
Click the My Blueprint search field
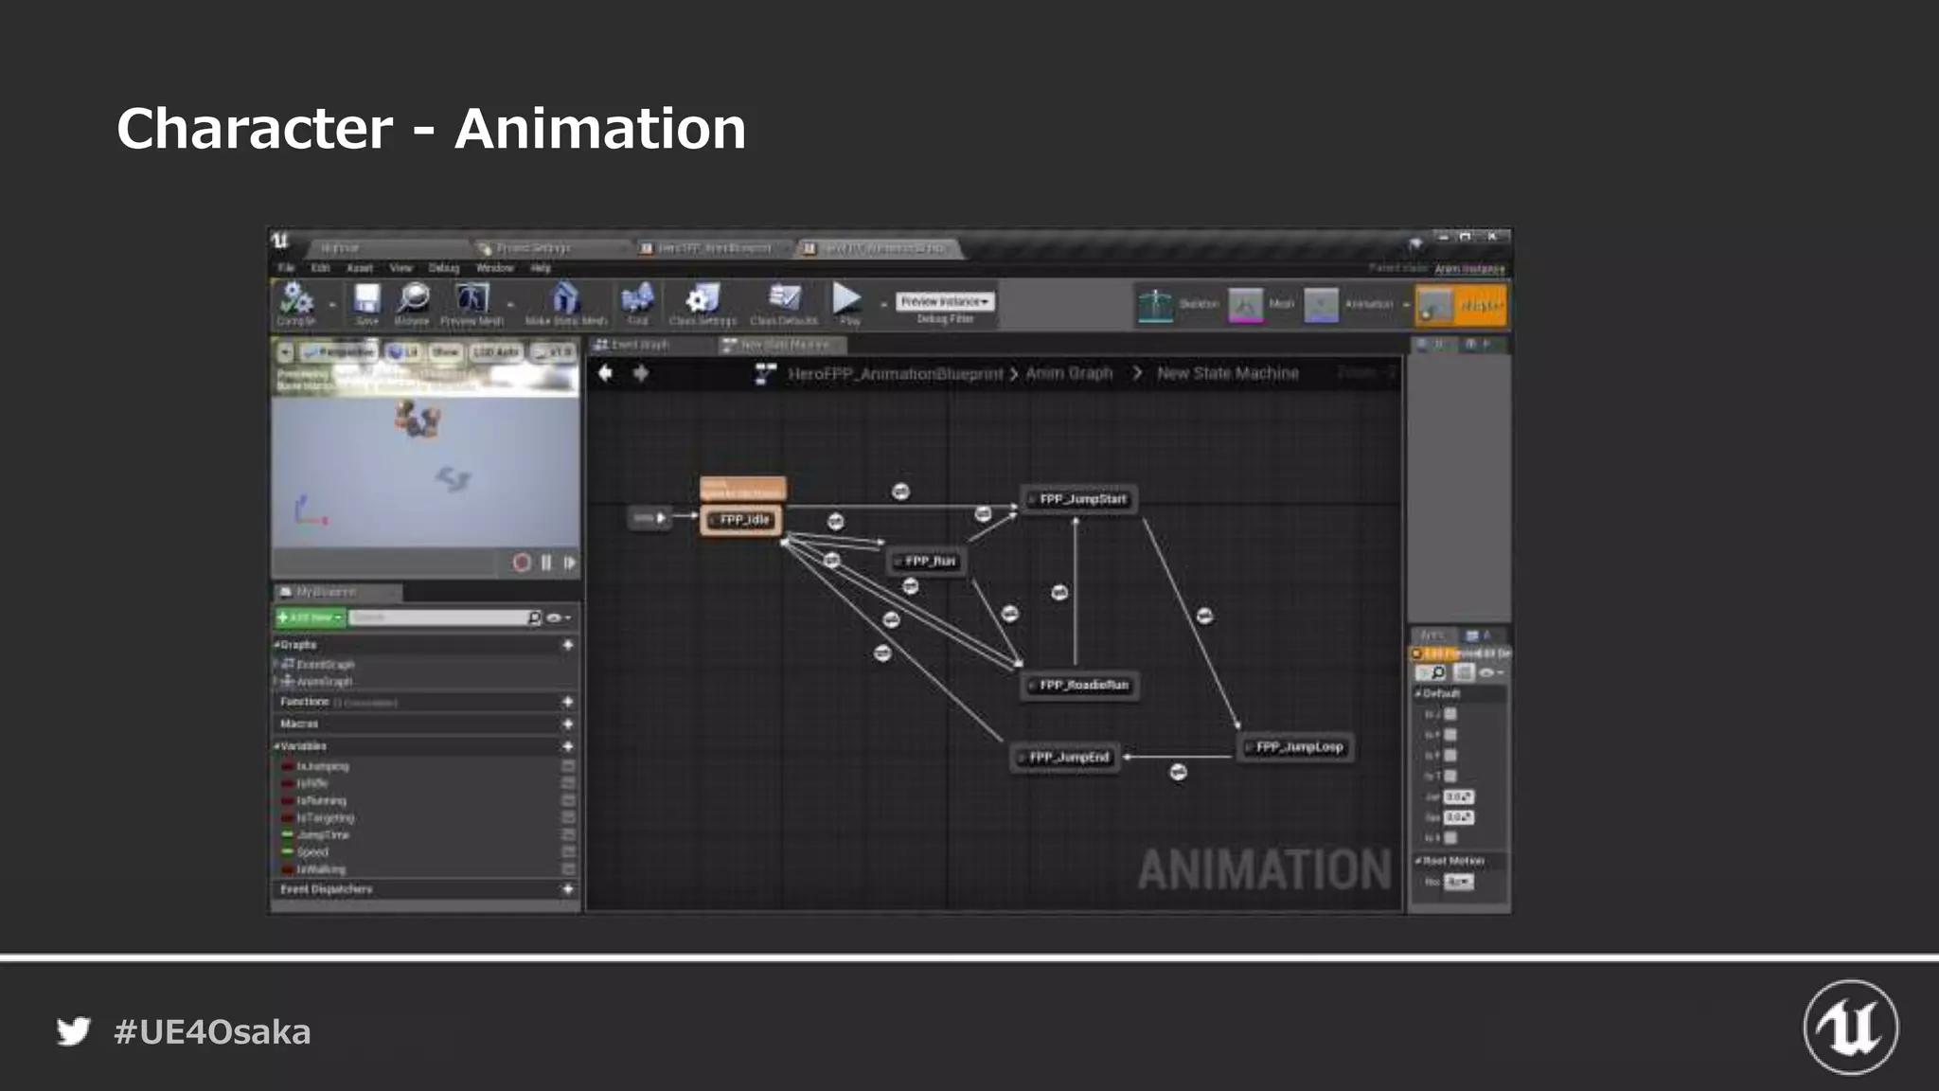pyautogui.click(x=443, y=617)
